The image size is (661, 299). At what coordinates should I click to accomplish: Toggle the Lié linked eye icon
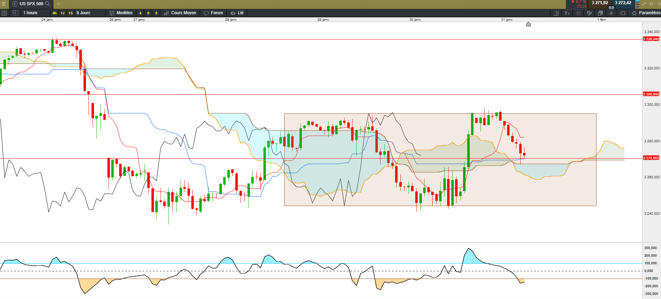click(x=233, y=13)
